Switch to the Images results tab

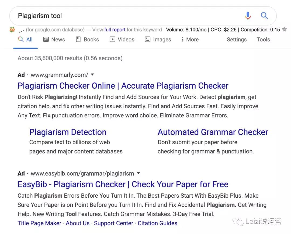158,40
